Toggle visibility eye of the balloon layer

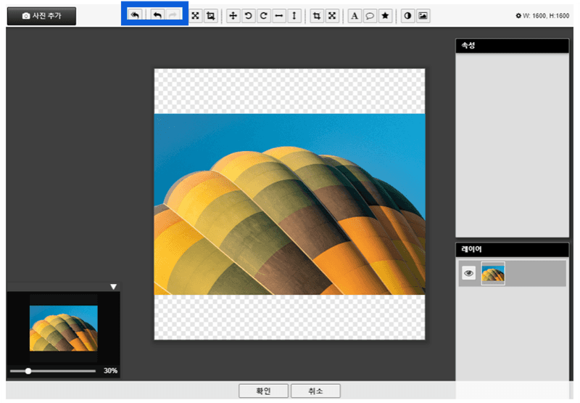click(469, 274)
